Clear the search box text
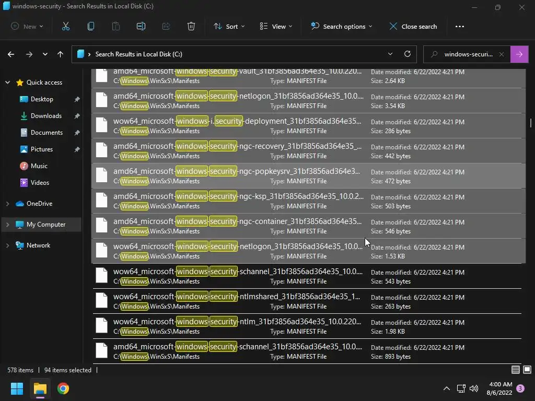Viewport: 535px width, 401px height. 502,54
